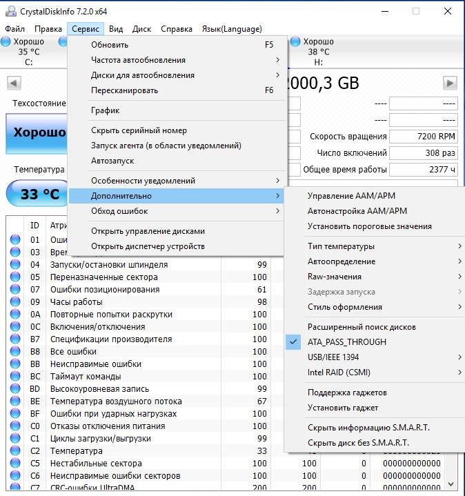Image resolution: width=465 pixels, height=496 pixels.
Task: Click the next disk arrow button
Action: click(x=450, y=83)
